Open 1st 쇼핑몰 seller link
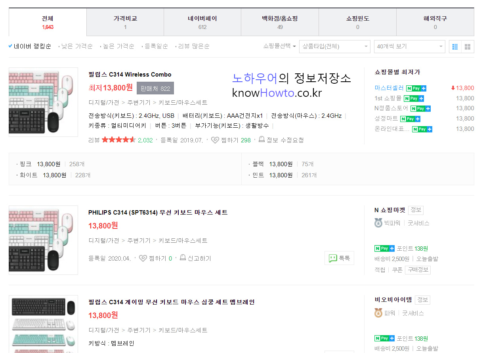Image resolution: width=483 pixels, height=353 pixels. [388, 98]
